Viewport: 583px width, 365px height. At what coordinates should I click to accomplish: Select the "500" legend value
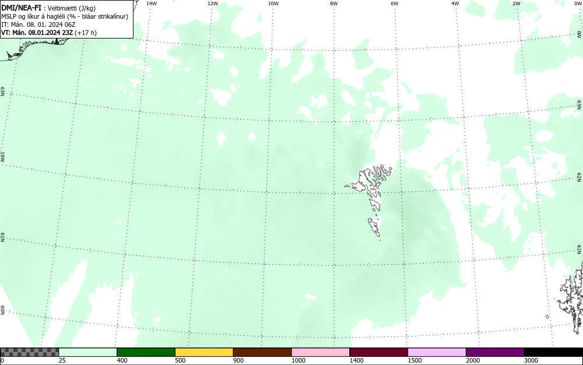180,360
